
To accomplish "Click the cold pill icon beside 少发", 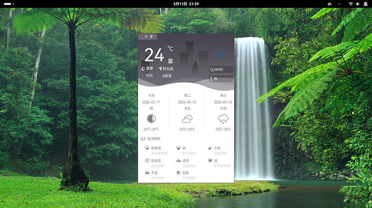I will click(x=210, y=148).
